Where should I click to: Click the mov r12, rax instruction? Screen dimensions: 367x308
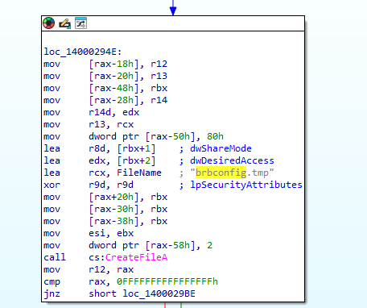point(89,269)
